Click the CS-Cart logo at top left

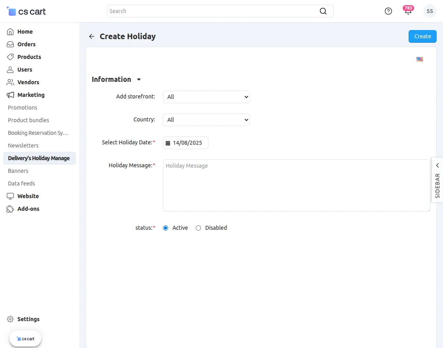coord(27,11)
